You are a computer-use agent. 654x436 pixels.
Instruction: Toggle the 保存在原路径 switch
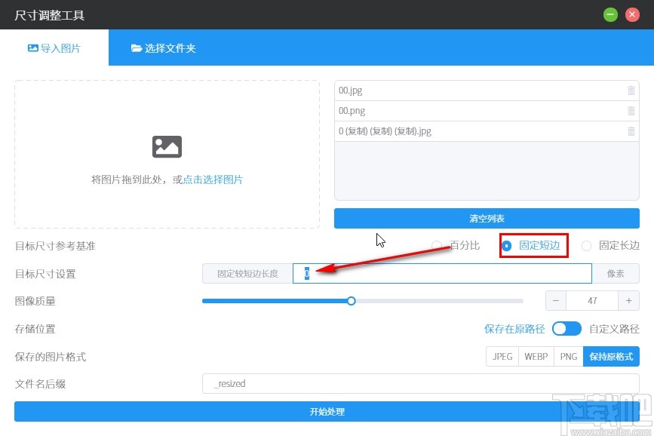(566, 328)
